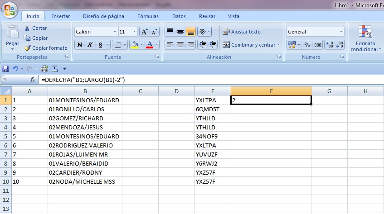Cut selection with Cortar
The height and width of the screenshot is (214, 384).
click(35, 28)
